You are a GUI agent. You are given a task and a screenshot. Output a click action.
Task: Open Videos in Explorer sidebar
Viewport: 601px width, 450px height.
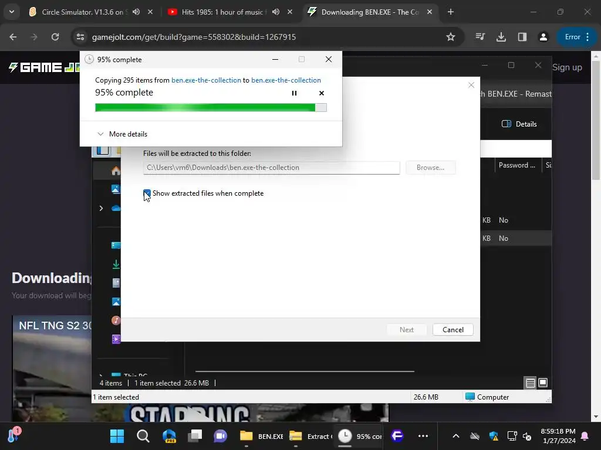[x=116, y=339]
